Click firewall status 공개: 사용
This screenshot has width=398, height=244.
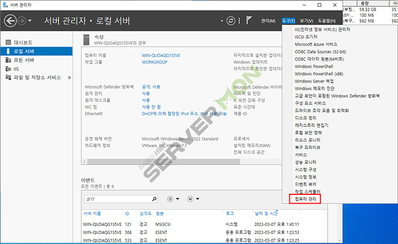coord(150,87)
